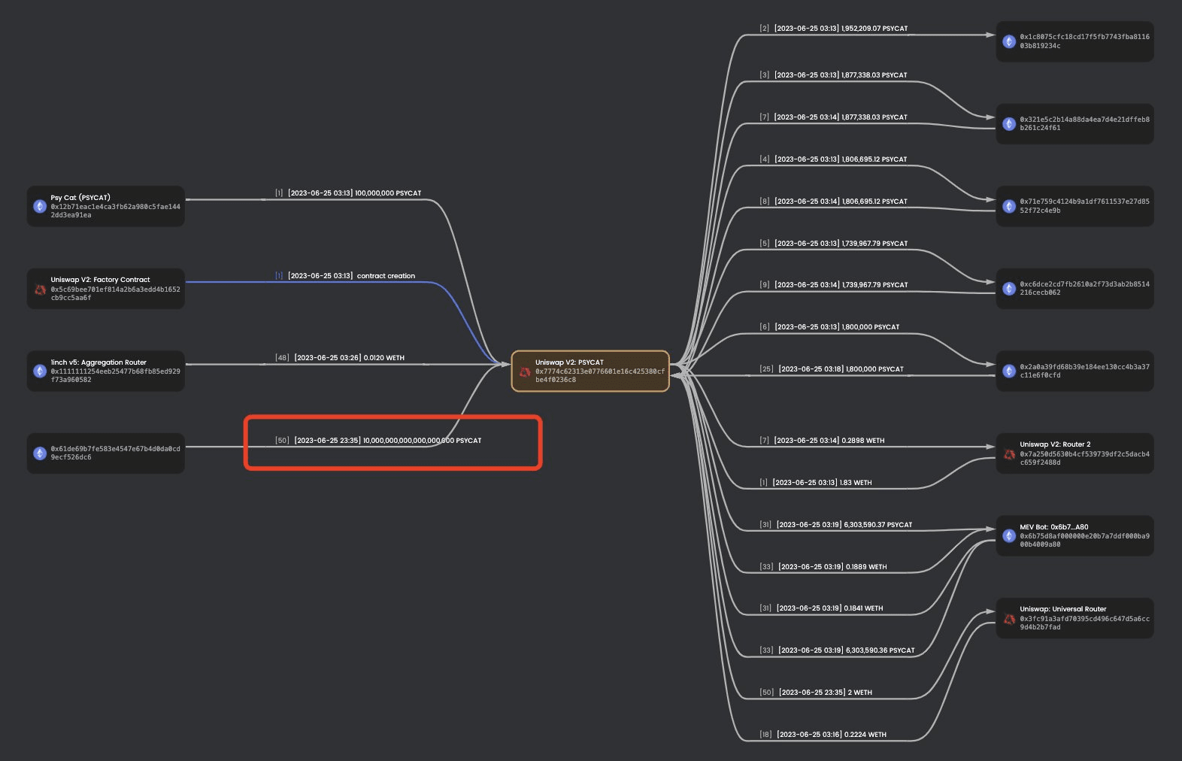Click the 0.0120 WETH transfer label

tap(349, 358)
